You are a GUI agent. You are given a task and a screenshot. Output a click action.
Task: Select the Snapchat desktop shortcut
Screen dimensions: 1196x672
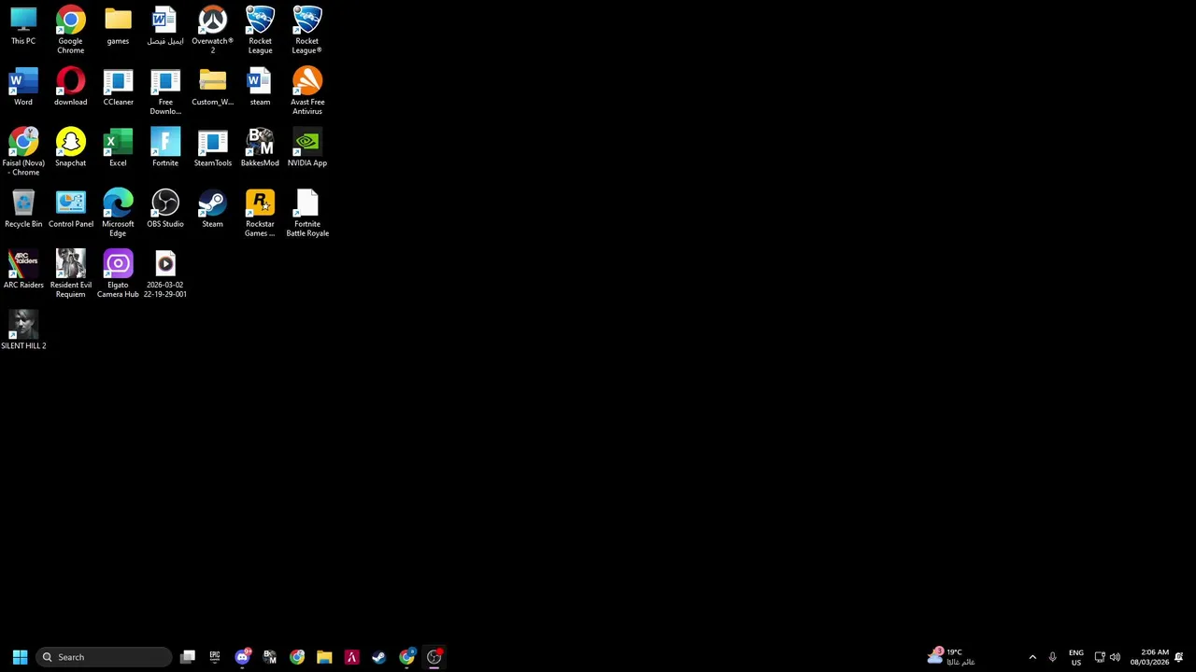click(70, 147)
